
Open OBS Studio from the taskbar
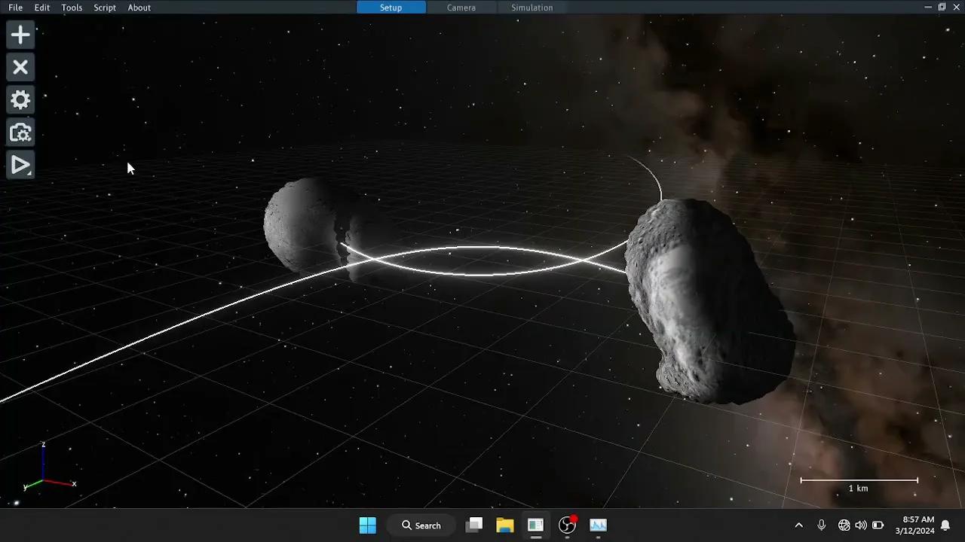(567, 525)
